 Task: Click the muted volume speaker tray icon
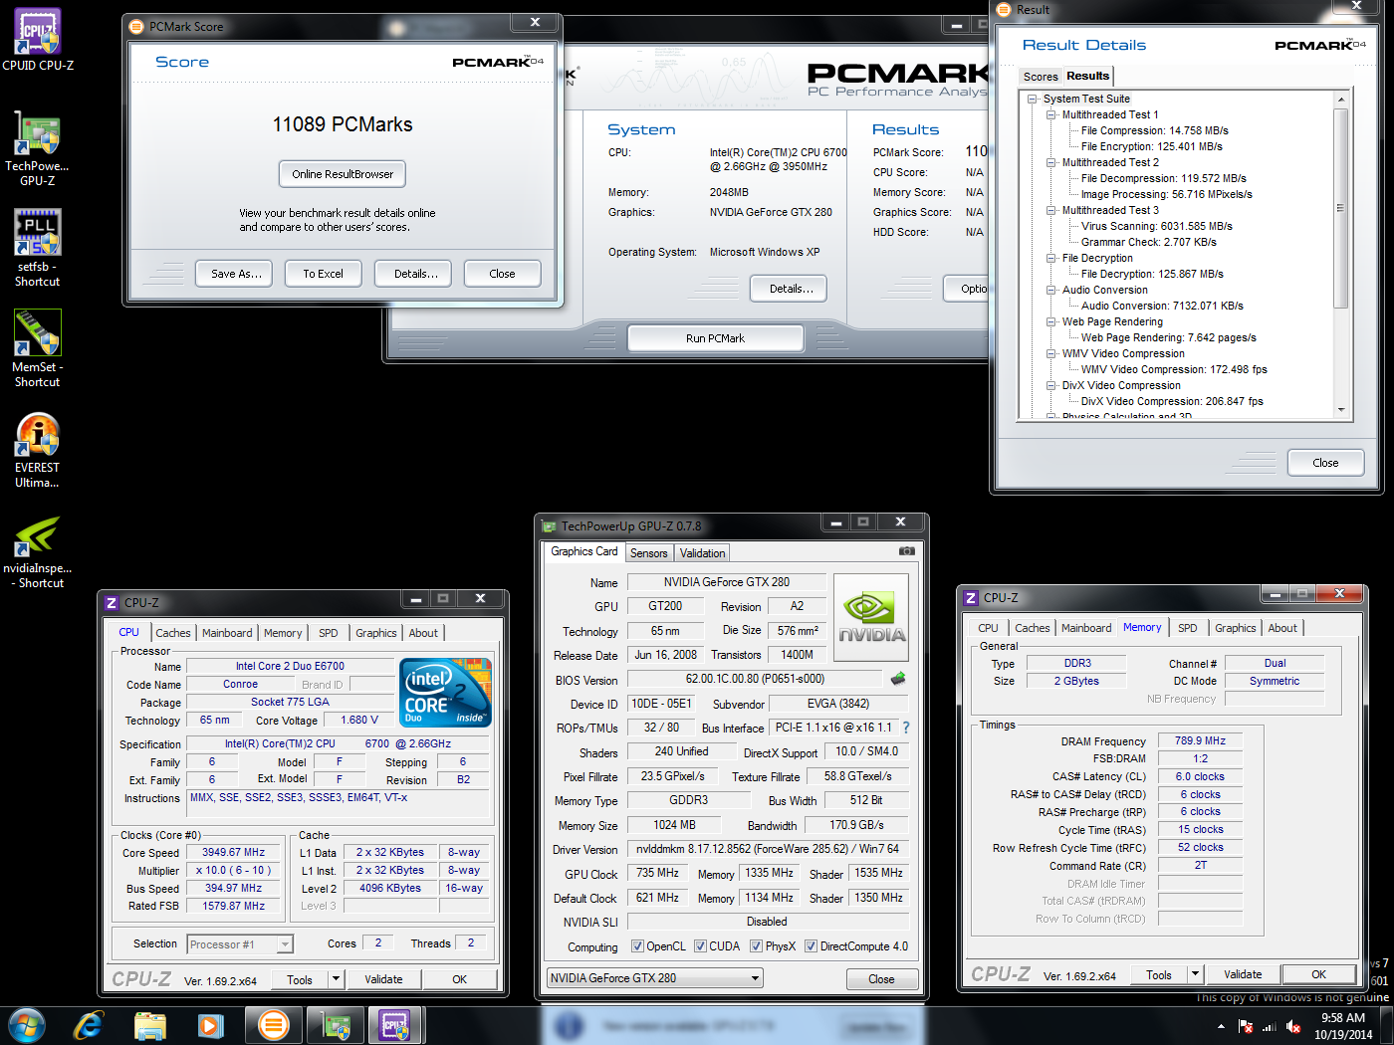1293,1026
